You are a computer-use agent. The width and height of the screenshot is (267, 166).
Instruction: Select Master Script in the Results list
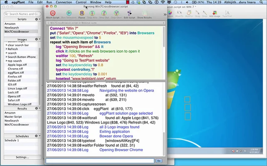click(x=13, y=116)
